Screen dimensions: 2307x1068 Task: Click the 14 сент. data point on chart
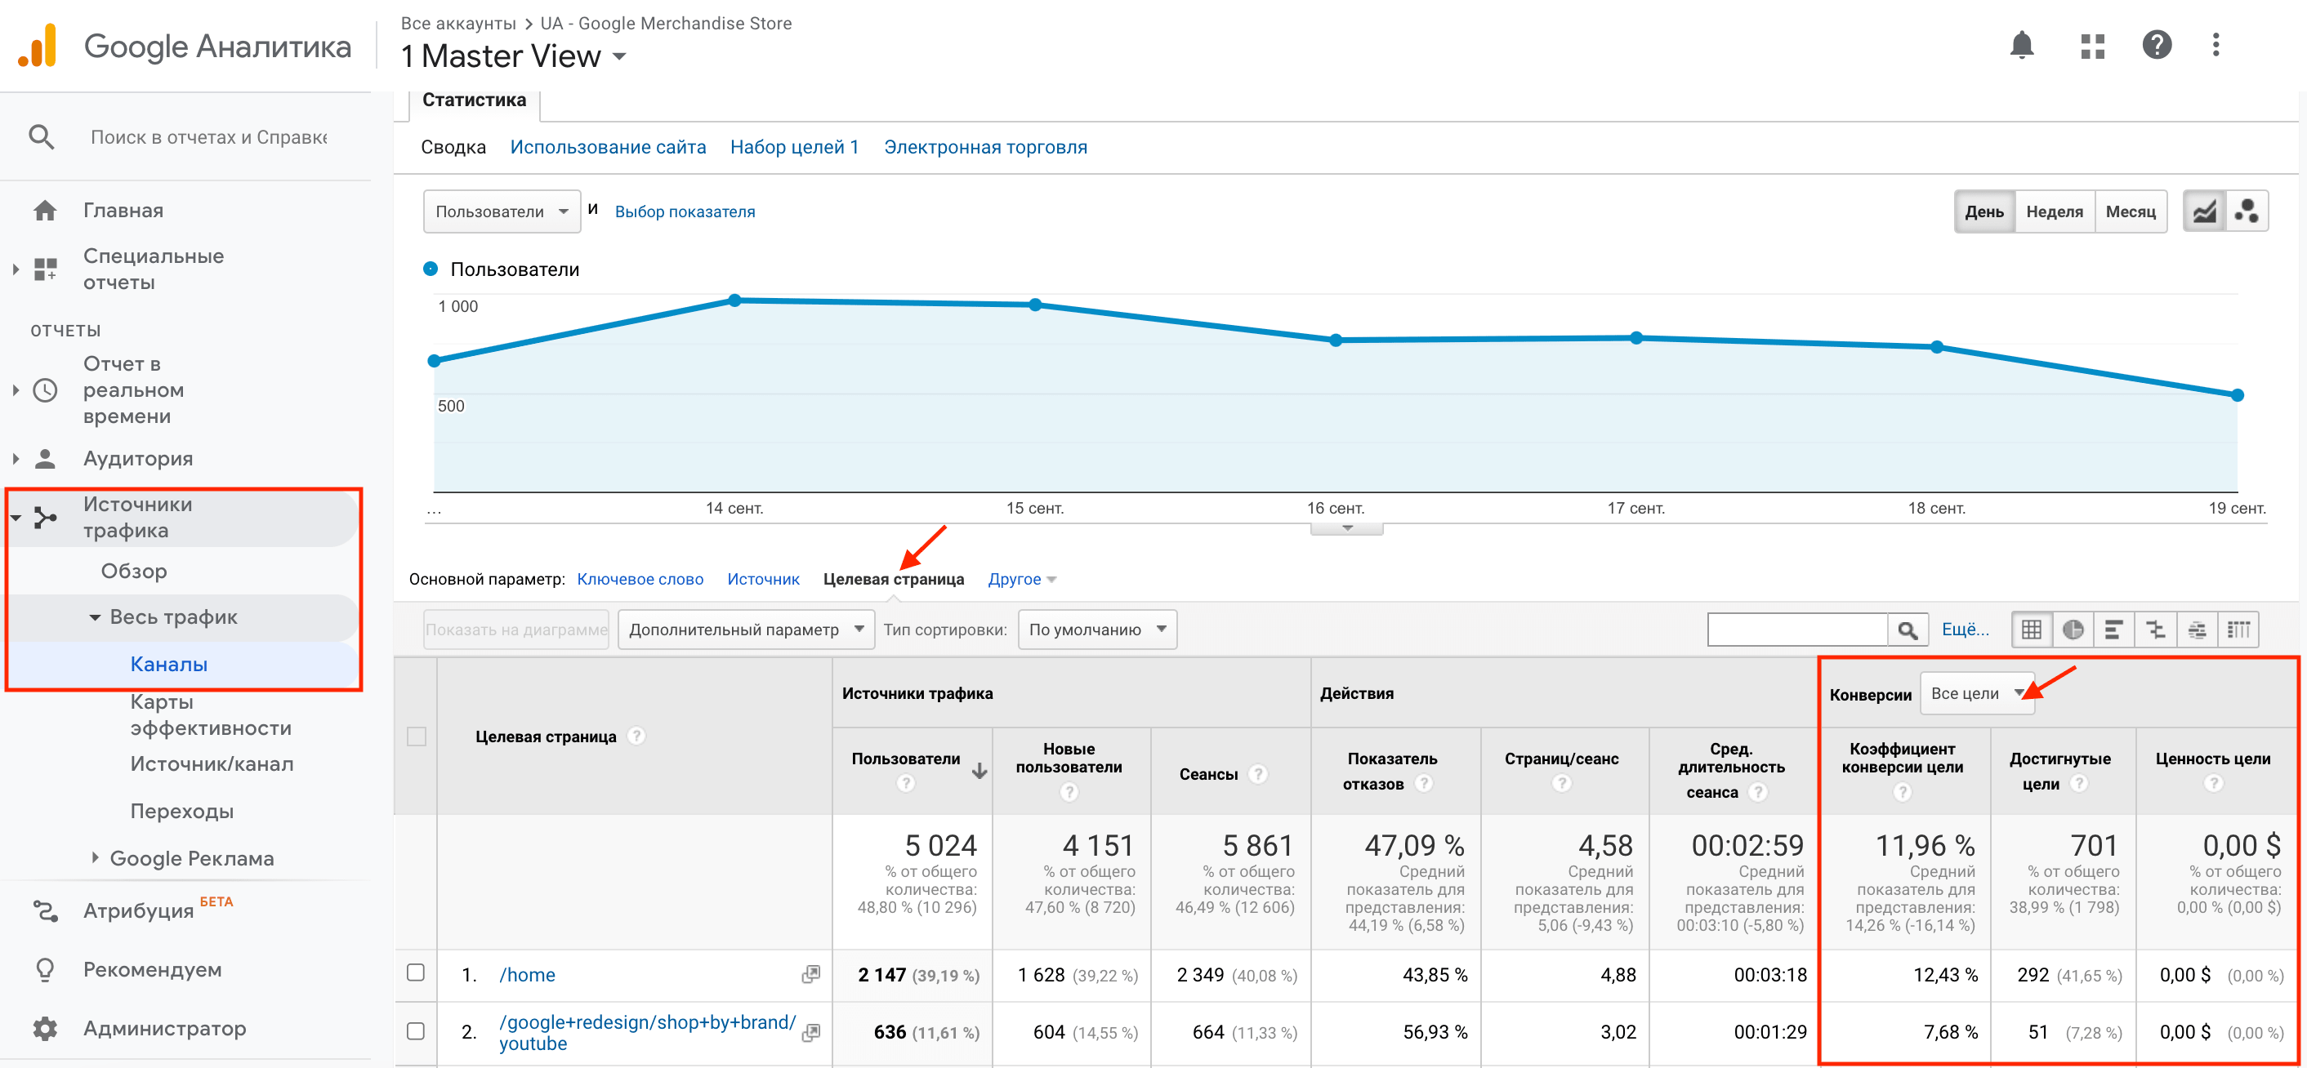coord(734,300)
